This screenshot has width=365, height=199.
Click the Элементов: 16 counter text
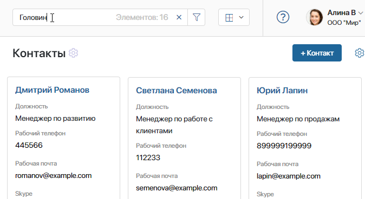click(x=142, y=17)
